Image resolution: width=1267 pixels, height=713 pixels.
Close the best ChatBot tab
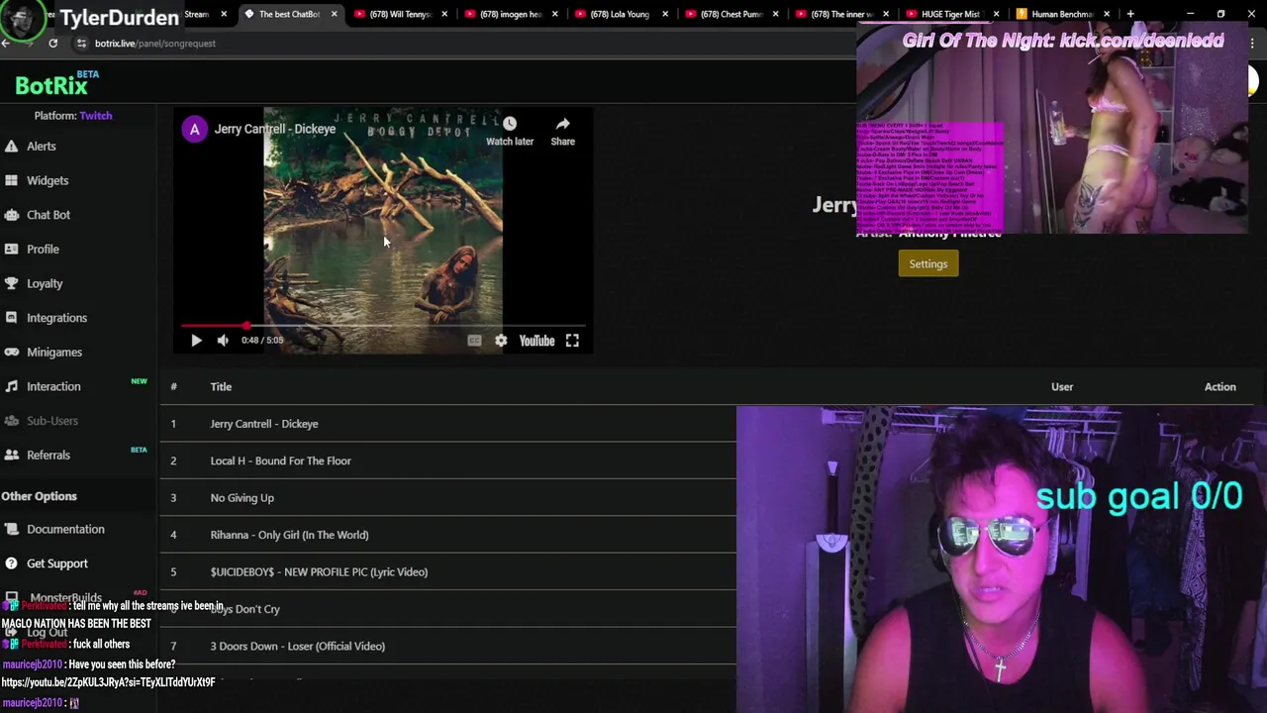334,14
